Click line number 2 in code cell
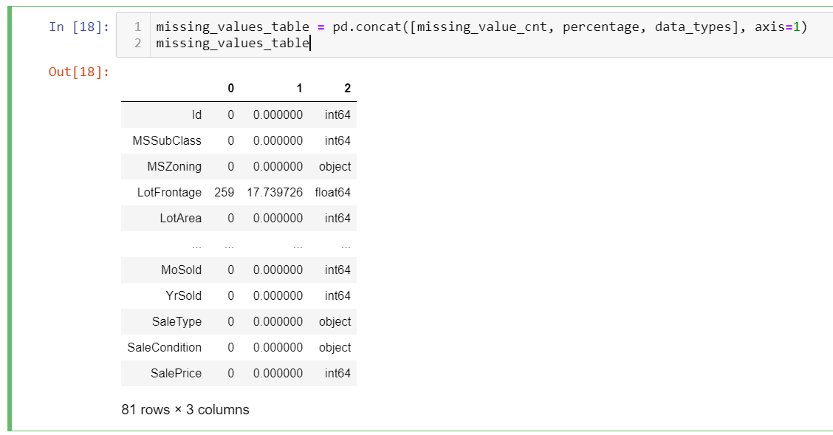Viewport: 833px width, 435px height. (x=137, y=43)
